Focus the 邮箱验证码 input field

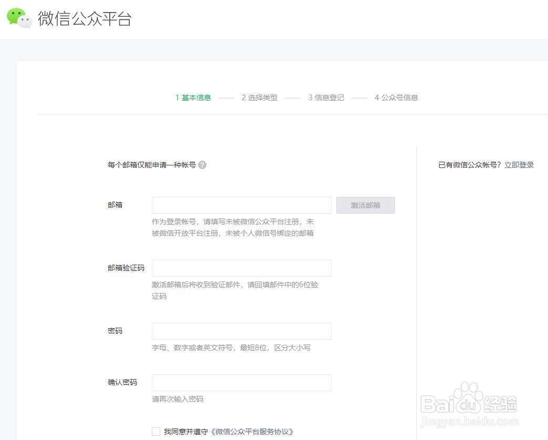point(242,268)
